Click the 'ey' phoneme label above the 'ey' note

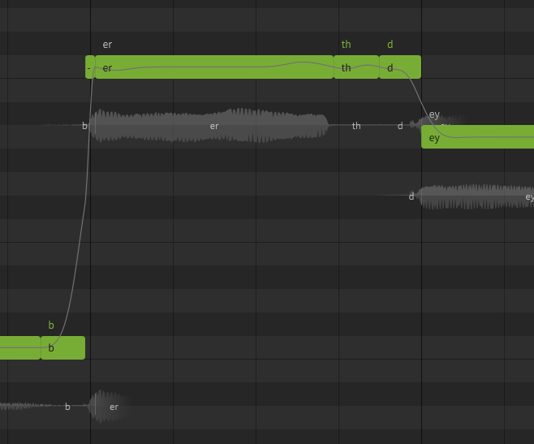[x=434, y=114]
